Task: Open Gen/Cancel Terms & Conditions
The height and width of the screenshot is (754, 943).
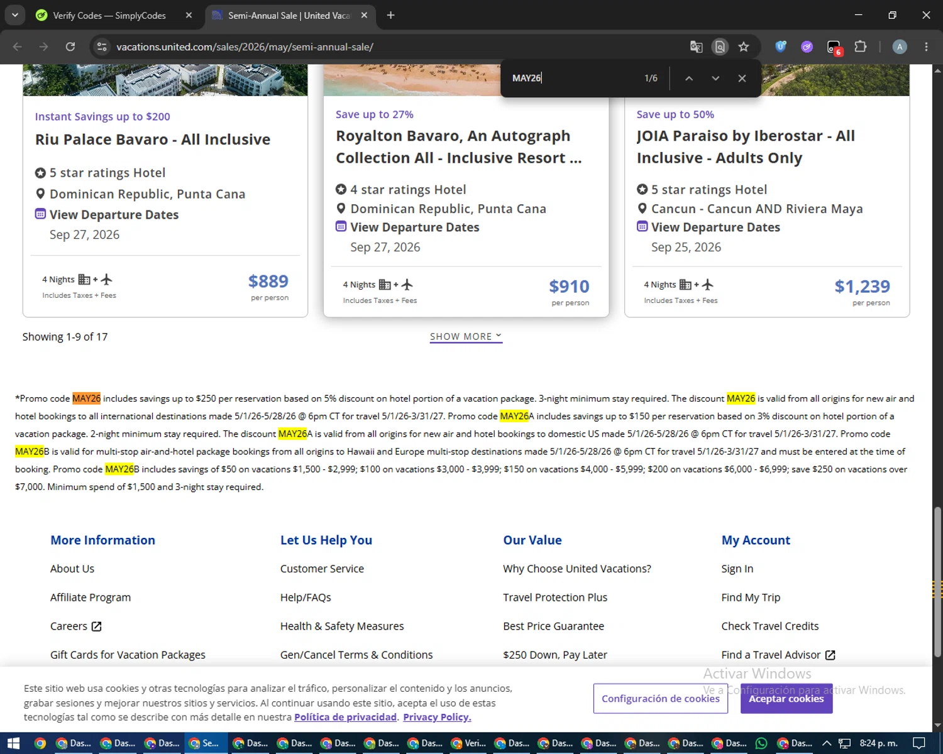Action: (x=356, y=655)
